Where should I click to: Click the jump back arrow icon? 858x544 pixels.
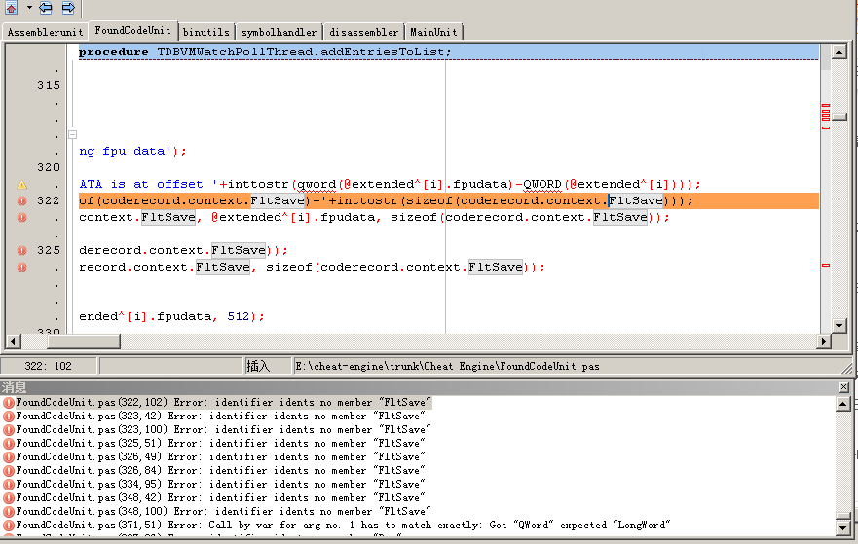coord(48,8)
